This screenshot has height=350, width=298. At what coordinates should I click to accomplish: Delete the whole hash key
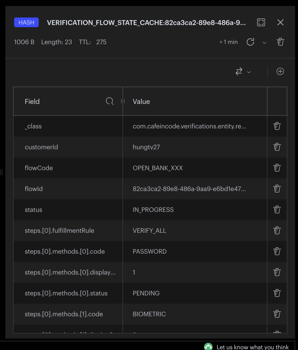(280, 42)
